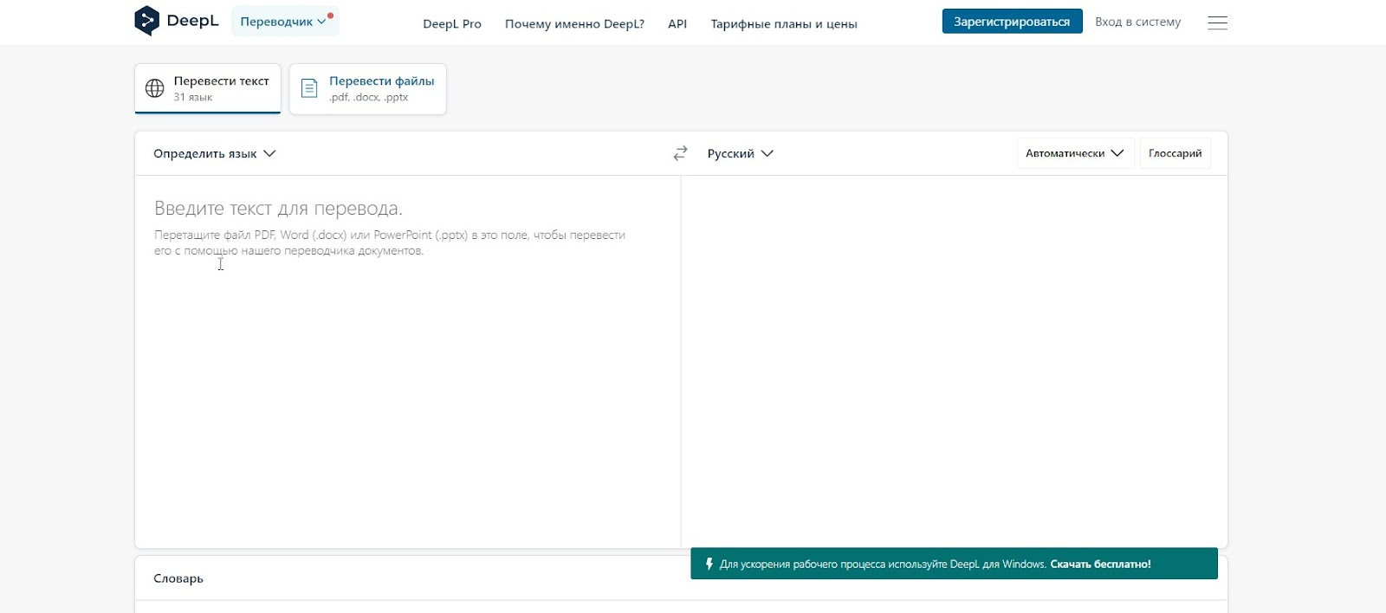Open the hamburger menu icon
1386x613 pixels.
pyautogui.click(x=1217, y=23)
